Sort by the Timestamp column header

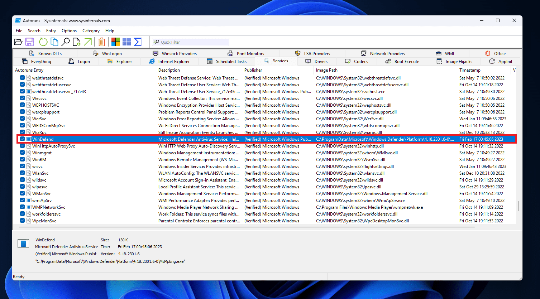point(470,70)
